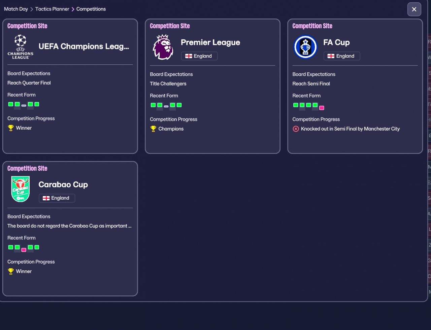Click the UEFA Champions League logo
Screen dimensions: 431x330
point(20,46)
